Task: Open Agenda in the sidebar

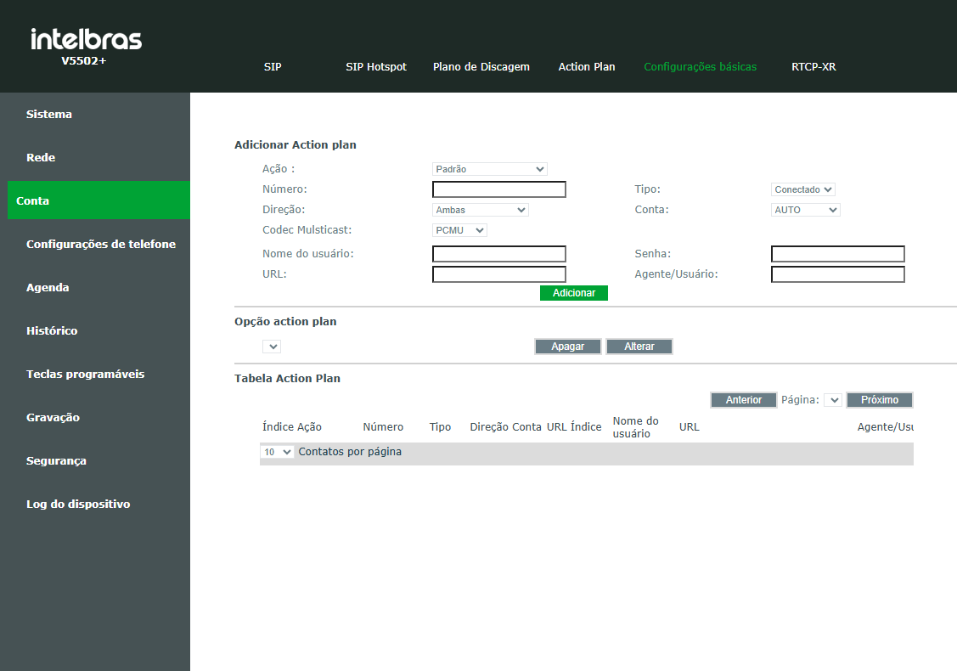Action: [48, 288]
